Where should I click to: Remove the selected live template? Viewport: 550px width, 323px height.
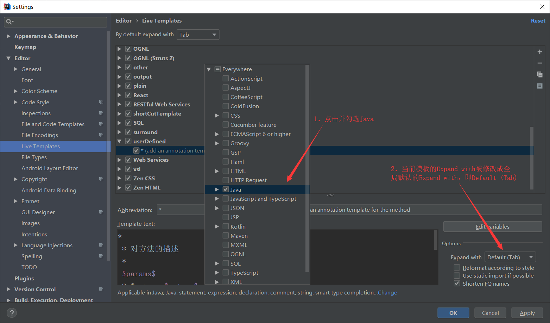(540, 63)
